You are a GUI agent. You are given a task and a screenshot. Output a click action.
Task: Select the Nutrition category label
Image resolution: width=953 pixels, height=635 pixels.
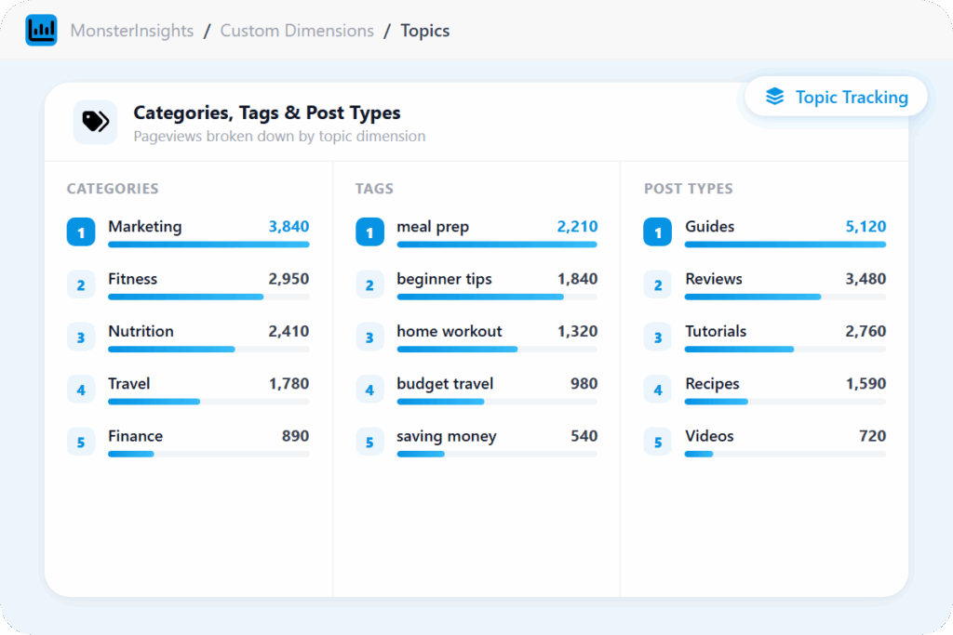pyautogui.click(x=141, y=331)
